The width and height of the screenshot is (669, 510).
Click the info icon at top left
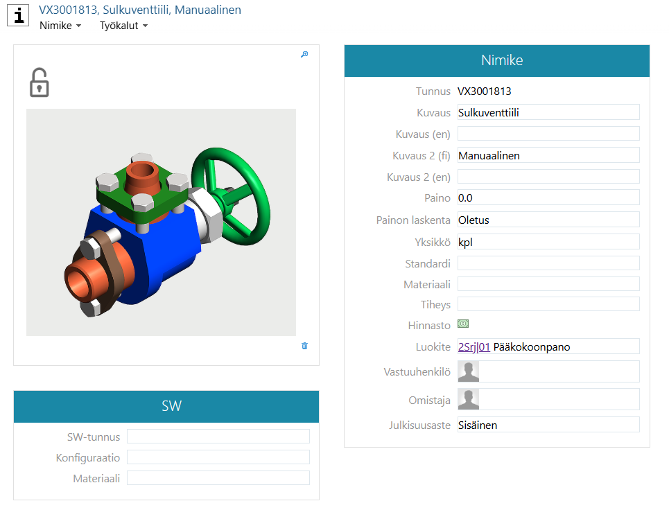point(17,15)
